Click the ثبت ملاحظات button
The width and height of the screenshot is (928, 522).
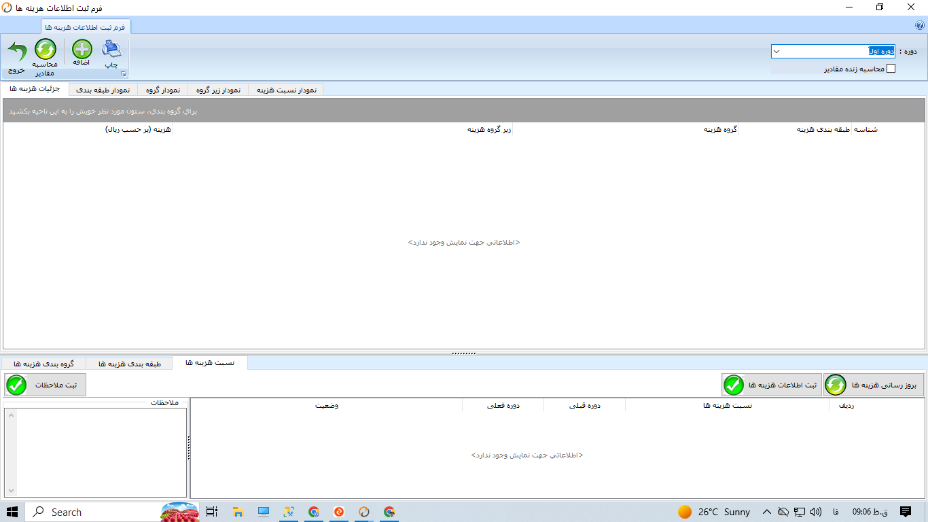[x=46, y=385]
